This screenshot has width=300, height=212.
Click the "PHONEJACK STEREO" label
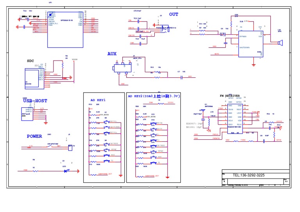coord(166,28)
